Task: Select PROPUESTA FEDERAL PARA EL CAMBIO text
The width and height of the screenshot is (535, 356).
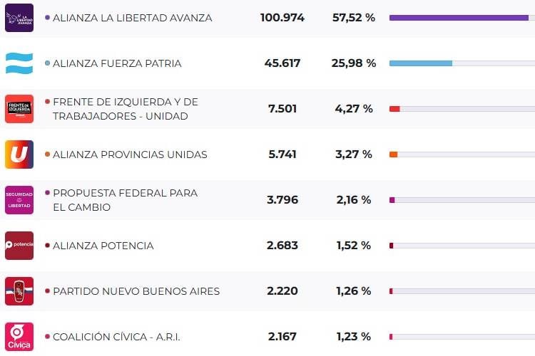Action: point(125,200)
